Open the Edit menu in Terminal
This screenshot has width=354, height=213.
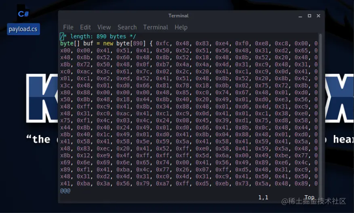(85, 27)
